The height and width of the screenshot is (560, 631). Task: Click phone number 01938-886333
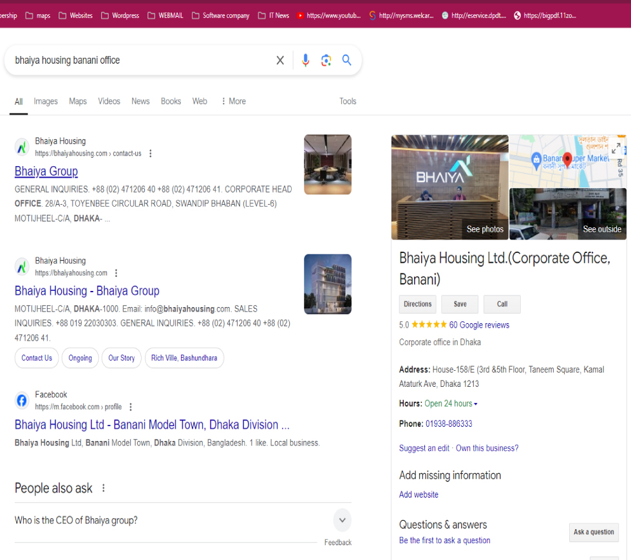449,424
